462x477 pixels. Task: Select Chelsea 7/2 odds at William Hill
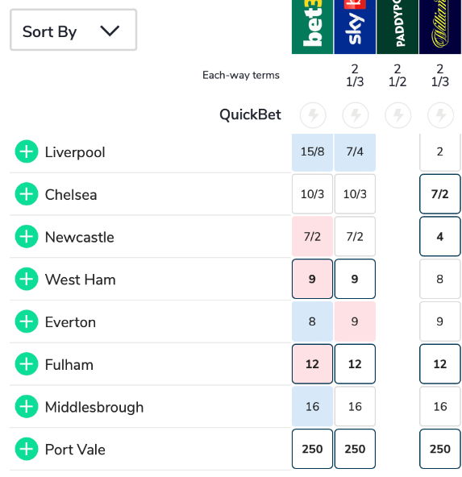click(x=440, y=194)
